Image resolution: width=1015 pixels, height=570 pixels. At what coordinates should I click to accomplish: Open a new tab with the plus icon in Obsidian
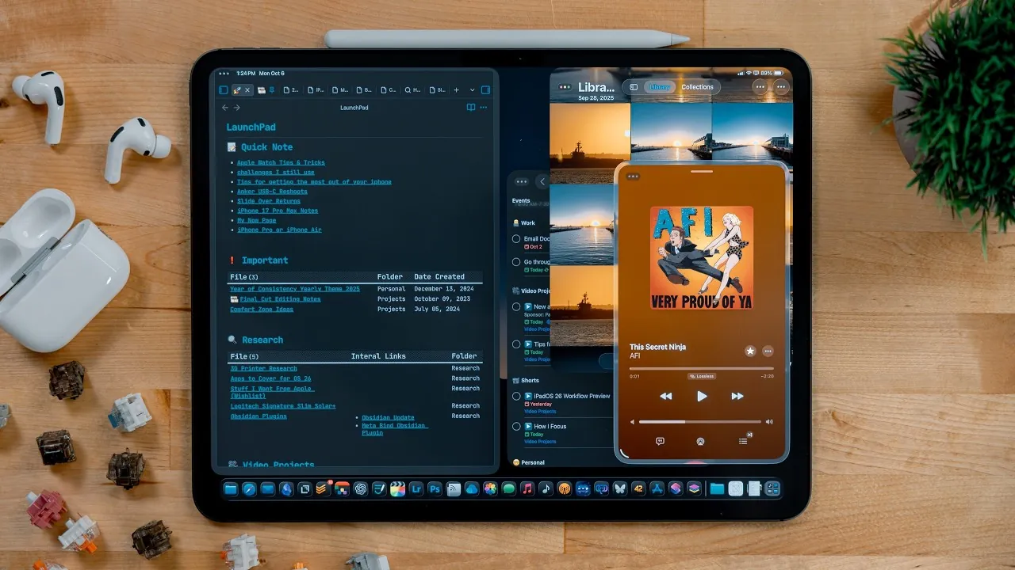456,89
